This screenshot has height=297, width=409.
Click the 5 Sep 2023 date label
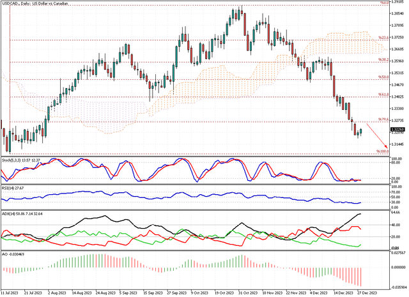coord(128,293)
